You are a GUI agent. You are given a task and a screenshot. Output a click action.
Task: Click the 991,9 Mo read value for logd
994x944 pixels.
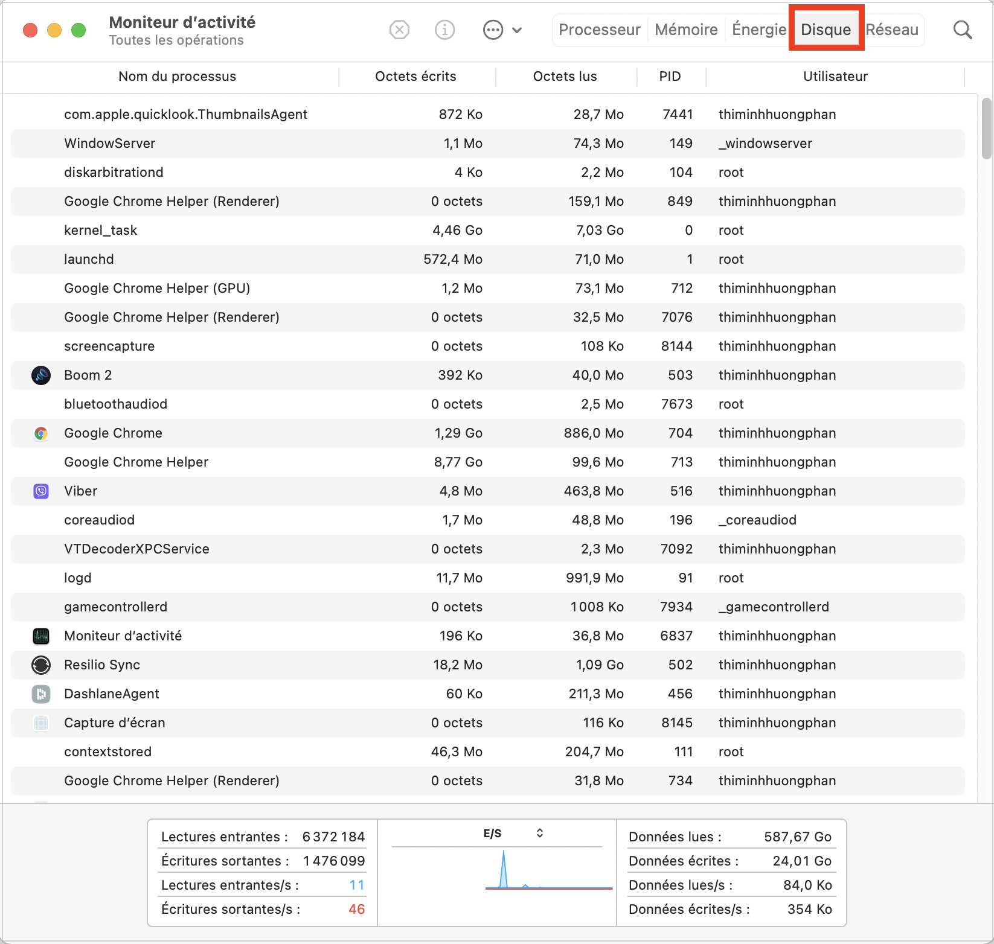pos(595,578)
